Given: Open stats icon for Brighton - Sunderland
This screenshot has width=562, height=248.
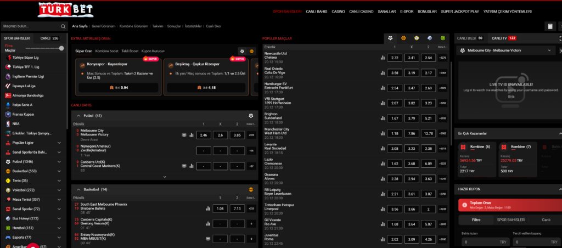Looking at the screenshot, I should coord(383,118).
